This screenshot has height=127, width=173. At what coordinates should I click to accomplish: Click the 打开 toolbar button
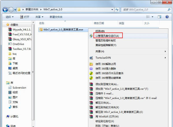(x=25, y=17)
